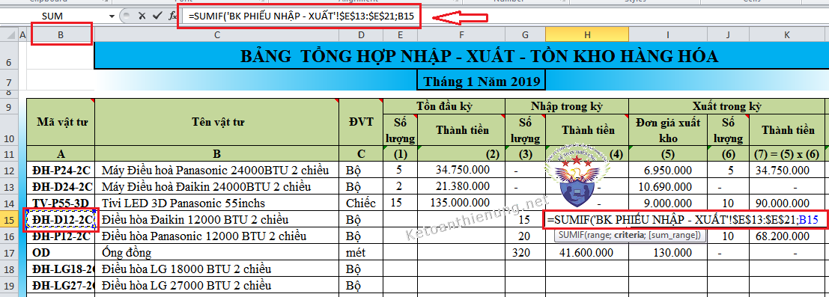Select column header J

click(728, 35)
